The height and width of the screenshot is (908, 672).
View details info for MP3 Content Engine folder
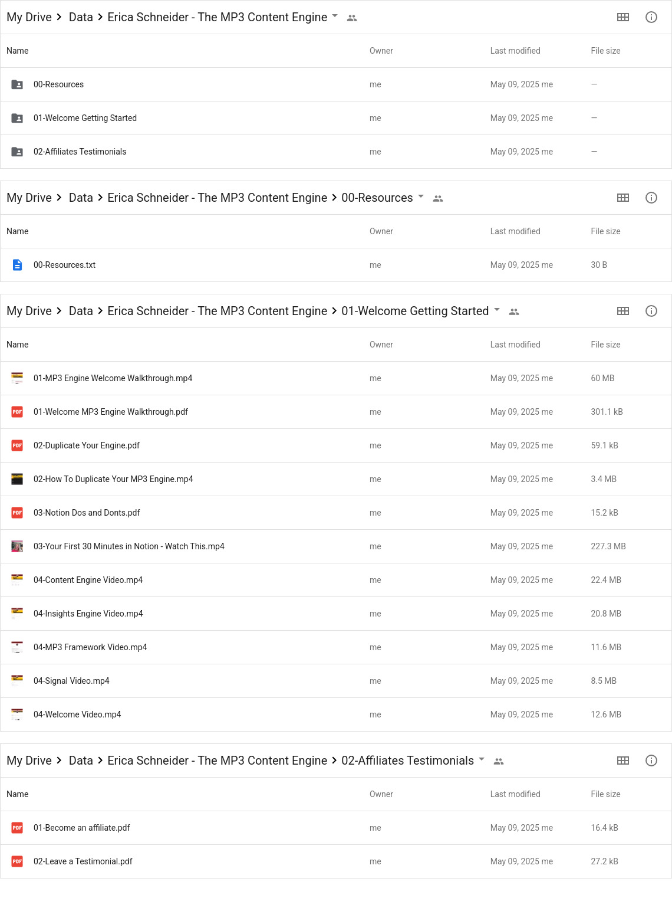[x=651, y=17]
